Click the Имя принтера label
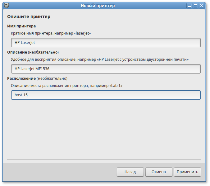The image size is (210, 186). tap(21, 26)
